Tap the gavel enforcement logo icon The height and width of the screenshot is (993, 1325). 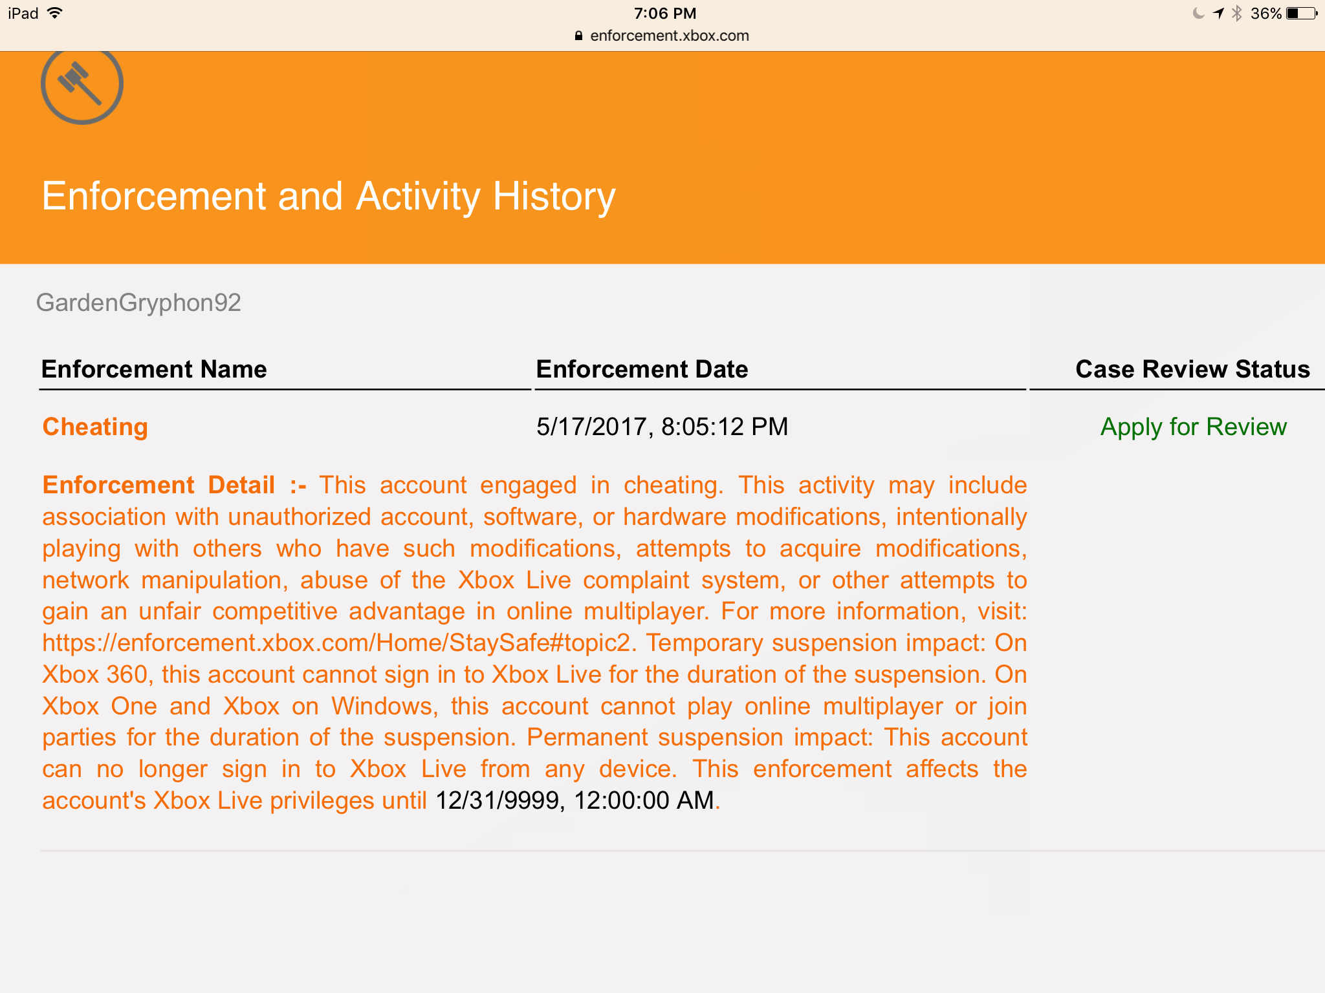coord(82,87)
